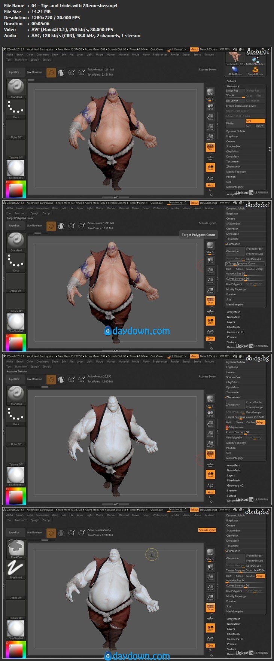Click the AAHalf icon in 00:01:01 frame

point(210,137)
